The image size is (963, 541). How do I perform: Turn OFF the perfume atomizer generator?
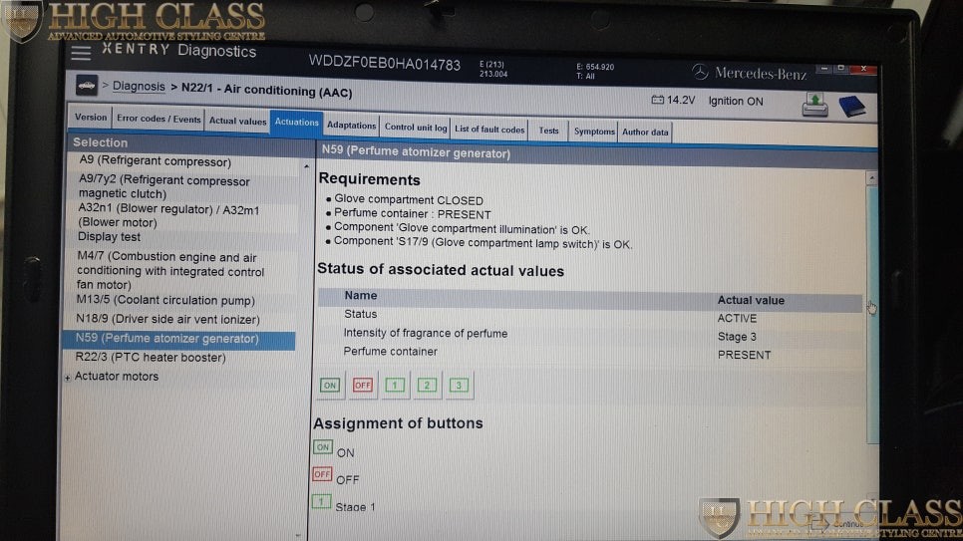362,386
